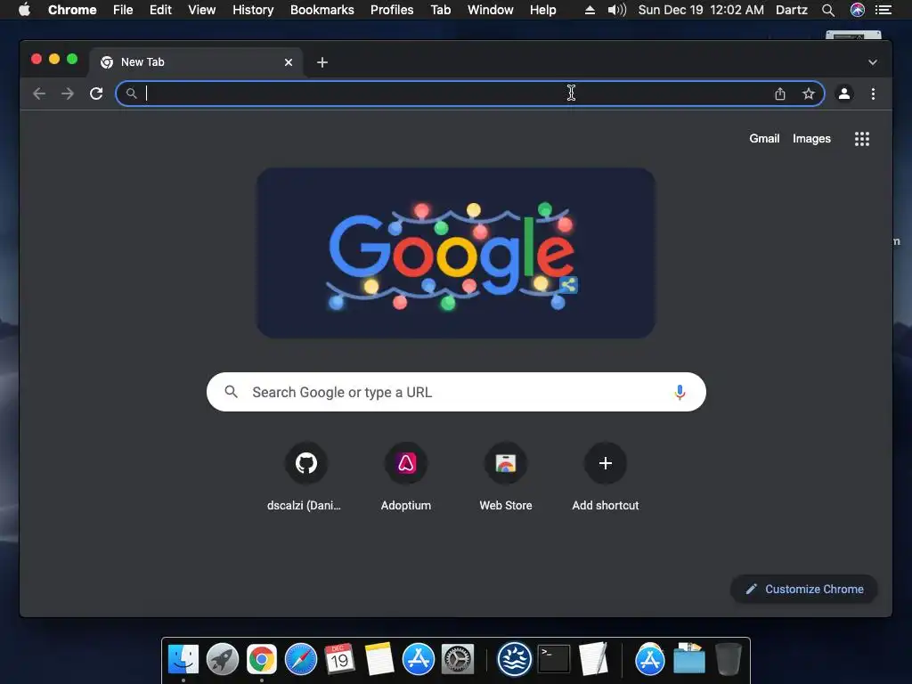Open the Bookmarks menu

tap(322, 10)
